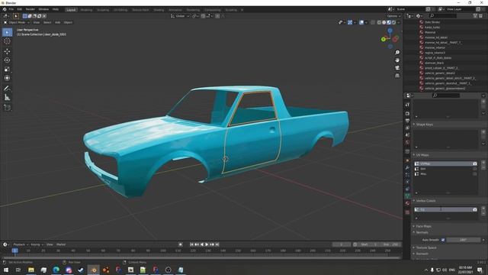Select the Transform tool
The height and width of the screenshot is (275, 488).
[x=7, y=78]
